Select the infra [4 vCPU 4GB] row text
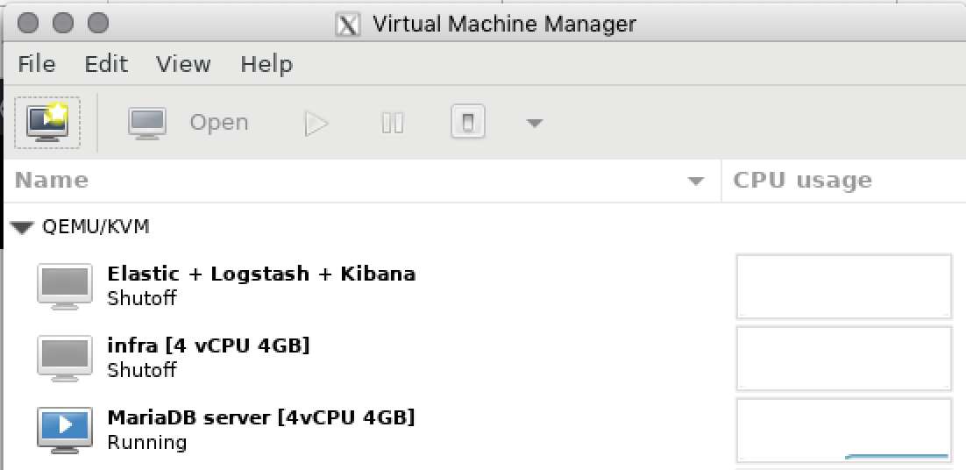 (209, 345)
